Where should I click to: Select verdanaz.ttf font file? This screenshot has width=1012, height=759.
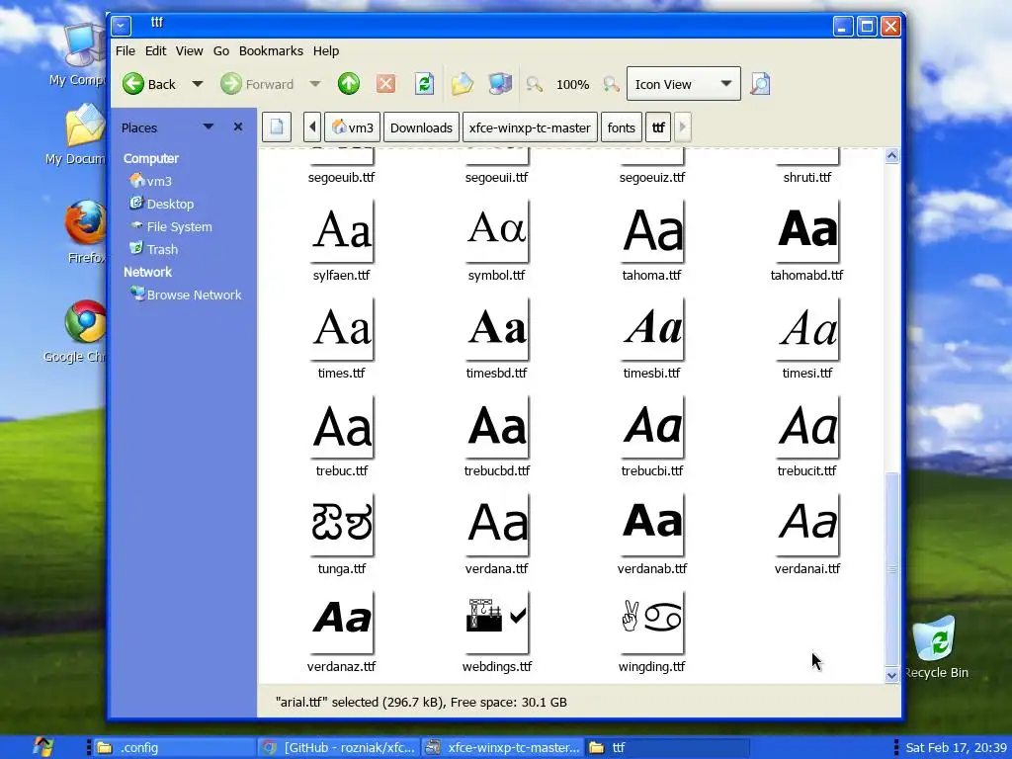tap(341, 633)
